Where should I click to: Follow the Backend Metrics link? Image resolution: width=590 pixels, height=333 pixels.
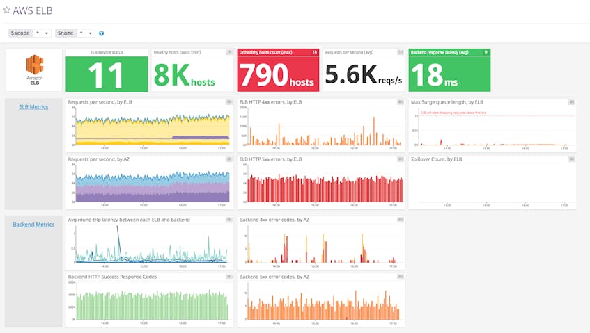pyautogui.click(x=33, y=225)
